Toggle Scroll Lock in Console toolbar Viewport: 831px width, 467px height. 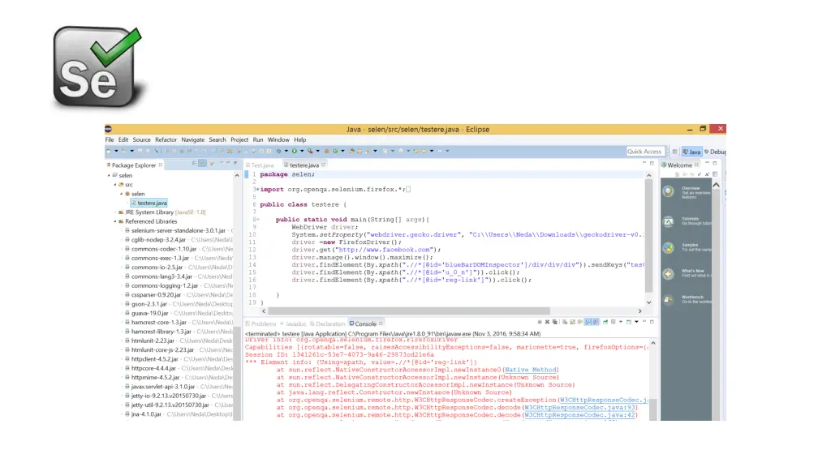(572, 322)
